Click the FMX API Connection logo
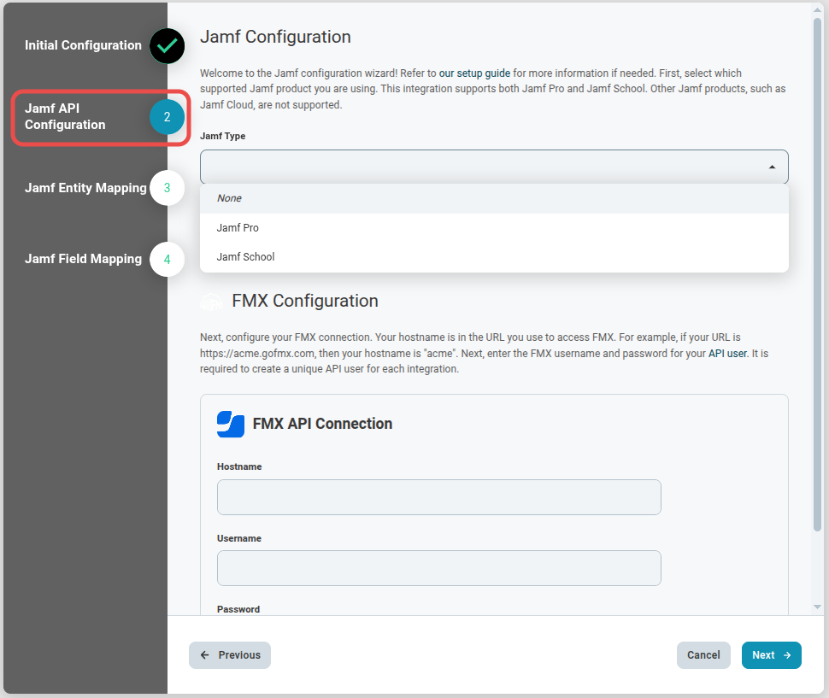 pos(231,424)
